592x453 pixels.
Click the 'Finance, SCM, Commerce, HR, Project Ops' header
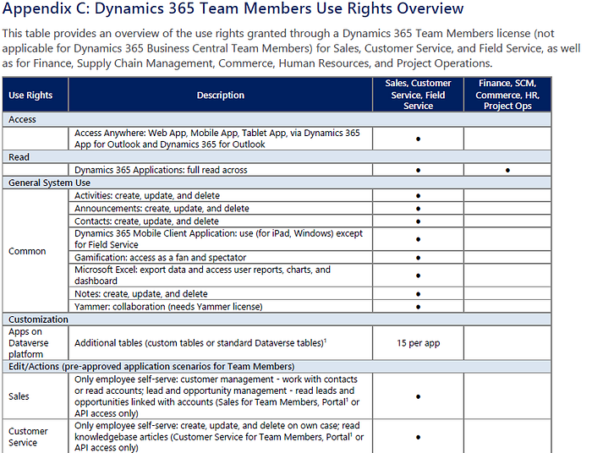[x=507, y=95]
